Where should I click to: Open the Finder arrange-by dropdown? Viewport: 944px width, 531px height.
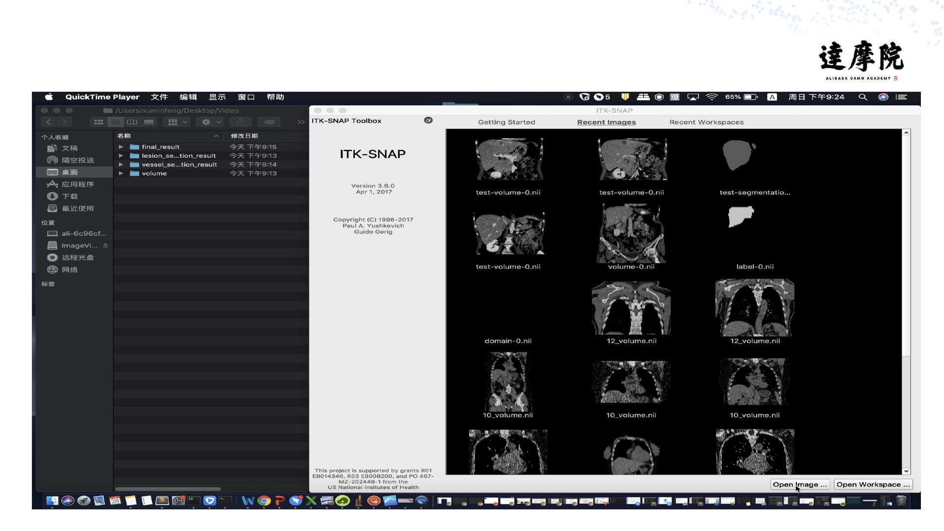(177, 122)
